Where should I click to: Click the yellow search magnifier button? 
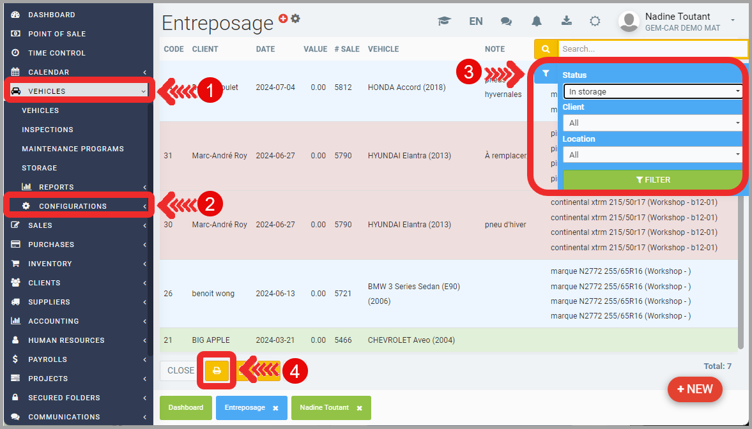coord(546,49)
